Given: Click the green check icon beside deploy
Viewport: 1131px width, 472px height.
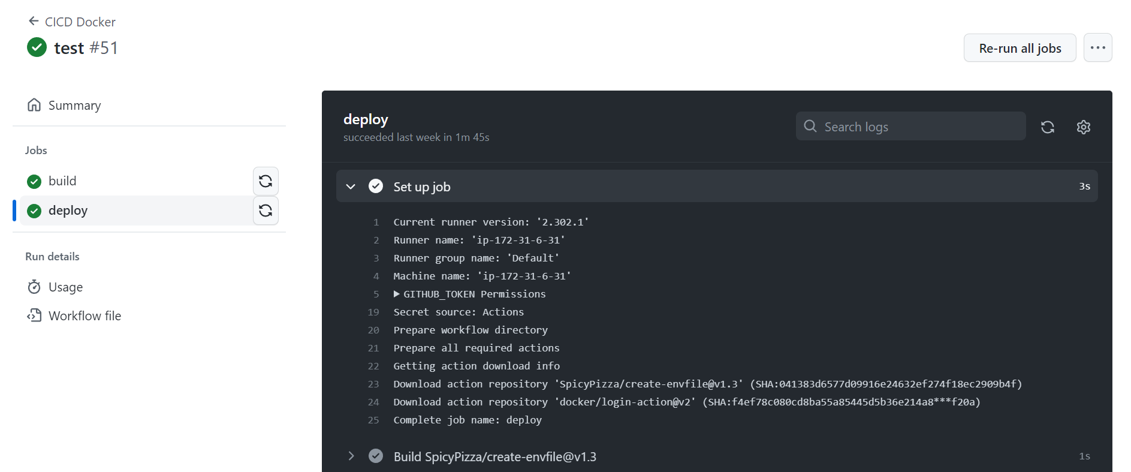Looking at the screenshot, I should click(x=34, y=211).
